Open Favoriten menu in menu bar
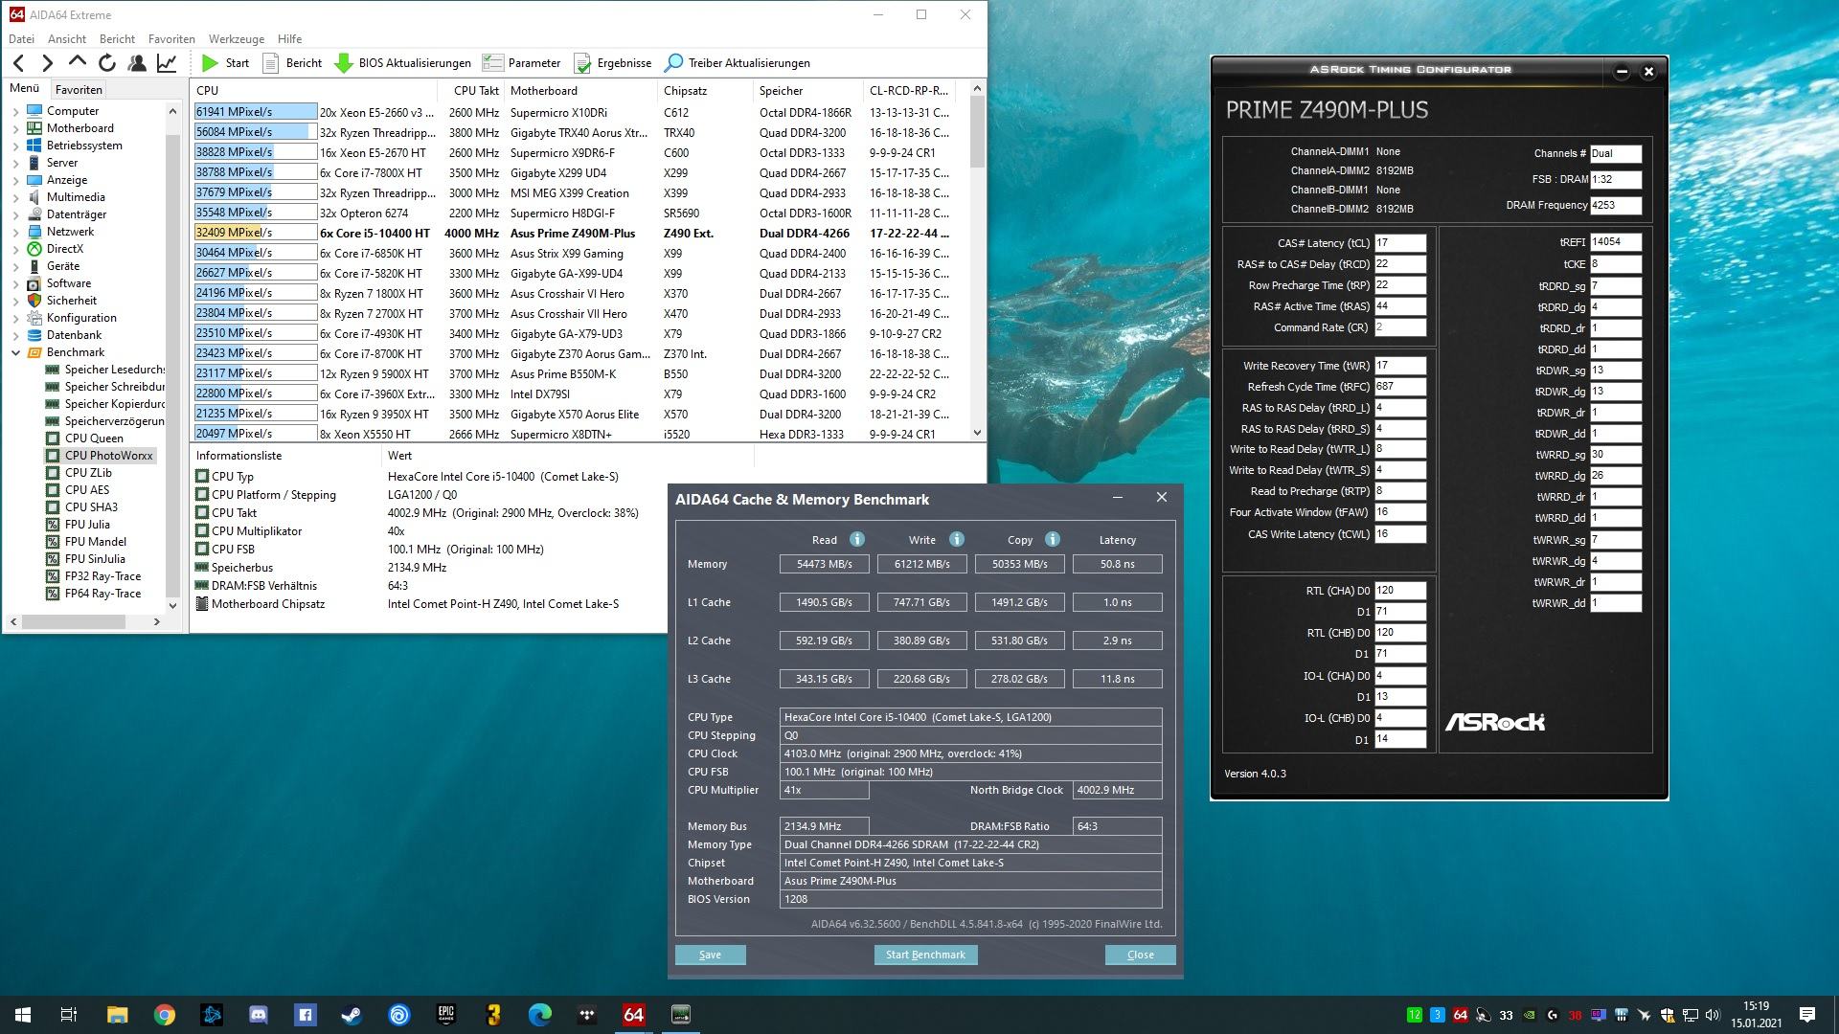Screen dimensions: 1839x1034 pos(171,39)
